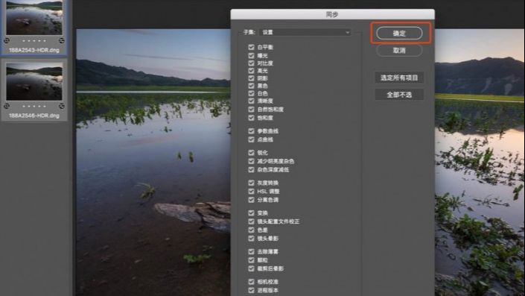Disable the 相机校准 (Camera Calibration) checkbox
The image size is (525, 296).
(252, 282)
